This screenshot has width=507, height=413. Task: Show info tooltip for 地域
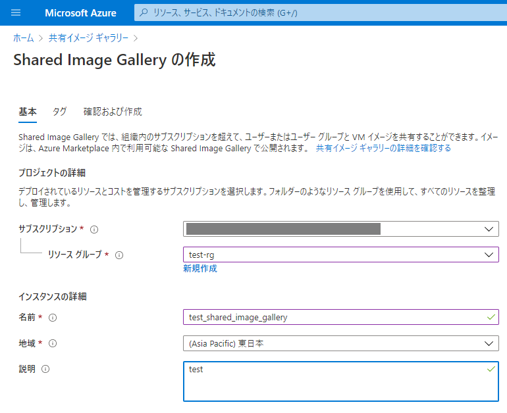(53, 343)
